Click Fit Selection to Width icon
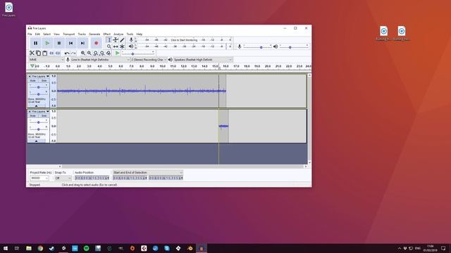The height and width of the screenshot is (253, 451). coord(96,53)
